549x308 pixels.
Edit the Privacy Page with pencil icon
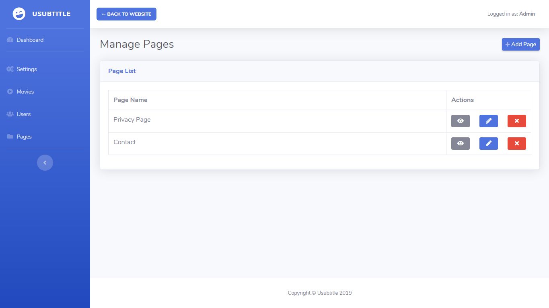[x=488, y=121]
